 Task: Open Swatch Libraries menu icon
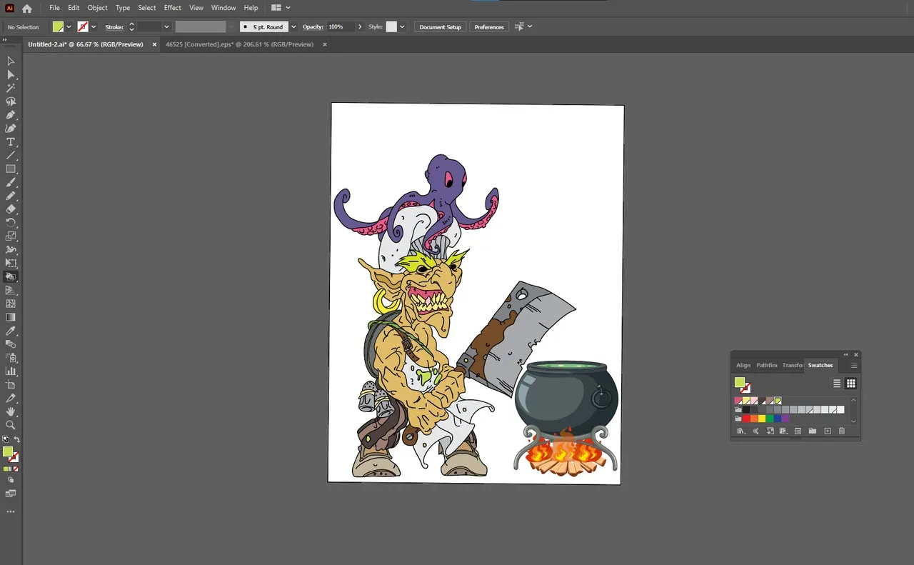click(x=740, y=431)
